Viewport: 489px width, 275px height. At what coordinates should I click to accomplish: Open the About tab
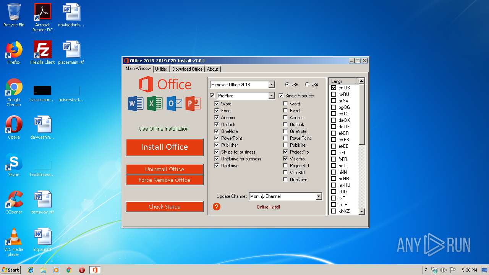pyautogui.click(x=212, y=69)
